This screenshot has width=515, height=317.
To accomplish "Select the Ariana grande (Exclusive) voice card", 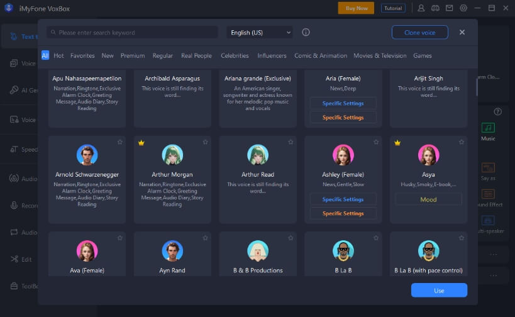I will pyautogui.click(x=258, y=98).
